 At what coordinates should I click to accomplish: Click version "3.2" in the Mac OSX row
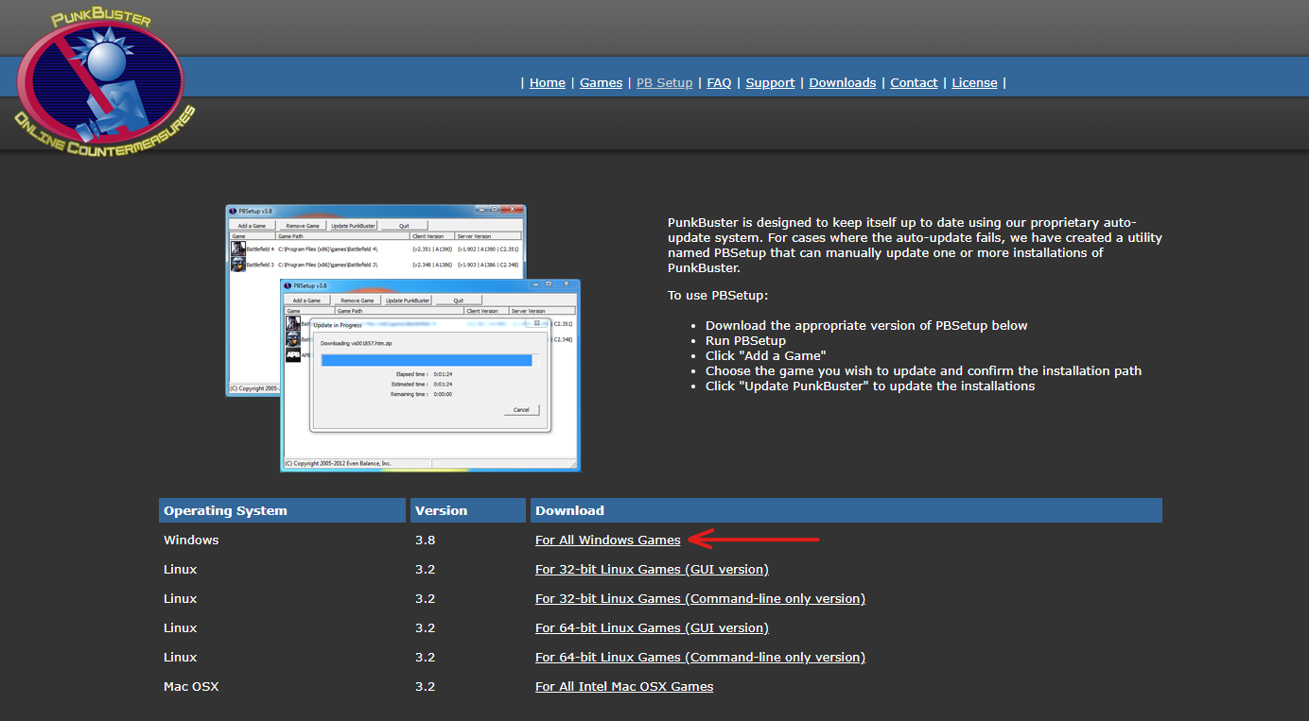(x=426, y=687)
